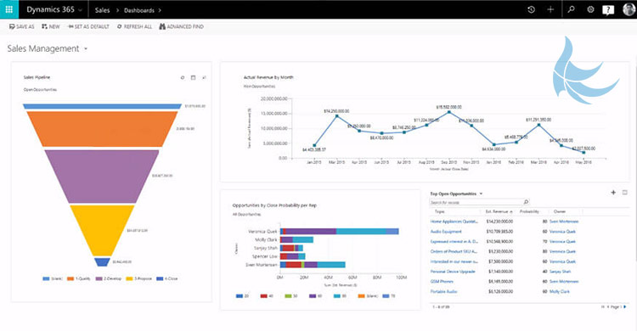
Task: Go to next page of opportunities list
Action: tap(625, 307)
